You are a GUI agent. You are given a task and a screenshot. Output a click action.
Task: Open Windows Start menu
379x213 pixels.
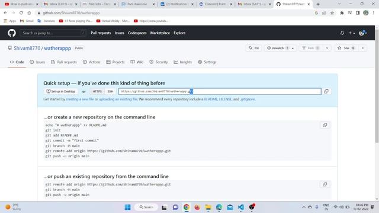click(x=128, y=207)
